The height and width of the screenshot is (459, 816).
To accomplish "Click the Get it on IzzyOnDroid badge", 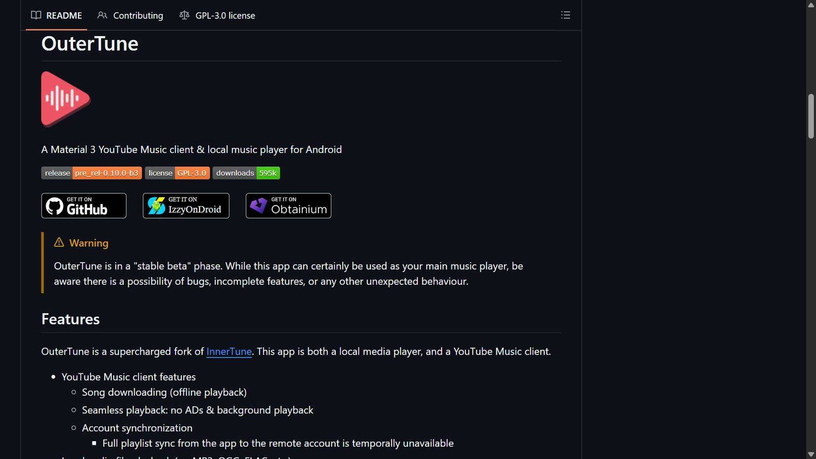I will tap(186, 206).
